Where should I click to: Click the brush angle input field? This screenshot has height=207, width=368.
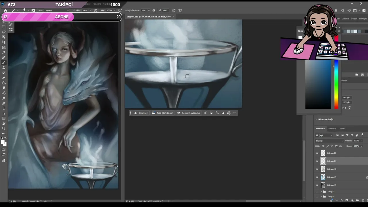pyautogui.click(x=165, y=11)
